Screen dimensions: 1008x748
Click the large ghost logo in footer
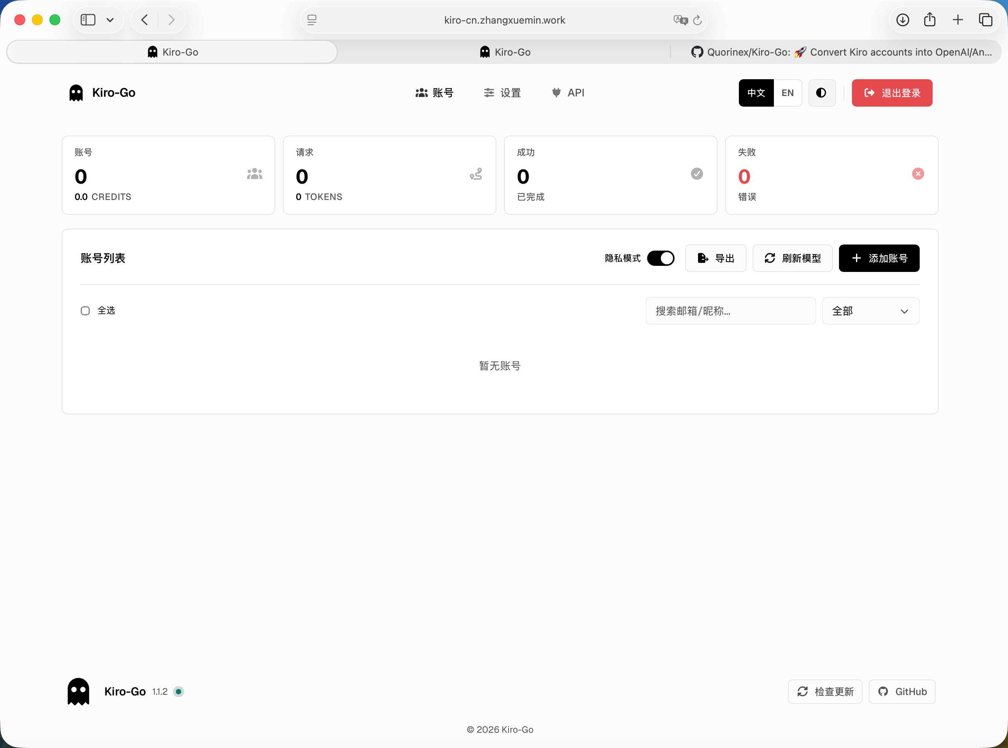(x=78, y=691)
